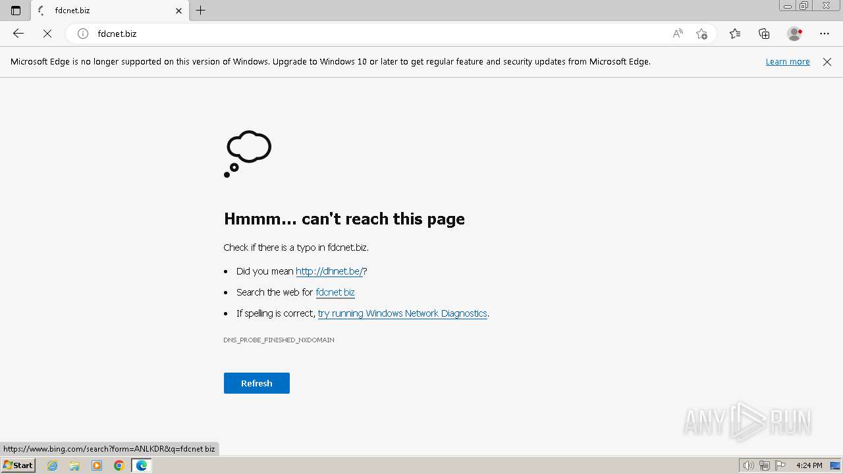Show desktop button at taskbar end
The height and width of the screenshot is (474, 843).
(x=835, y=465)
